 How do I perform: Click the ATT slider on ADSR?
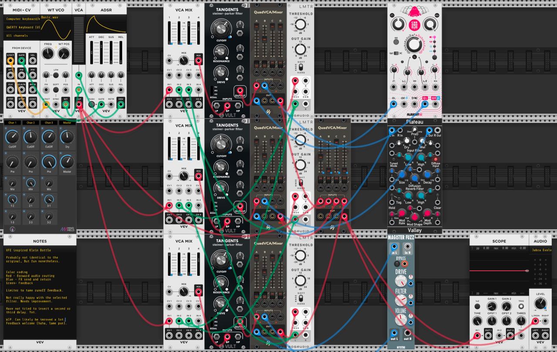pos(92,52)
